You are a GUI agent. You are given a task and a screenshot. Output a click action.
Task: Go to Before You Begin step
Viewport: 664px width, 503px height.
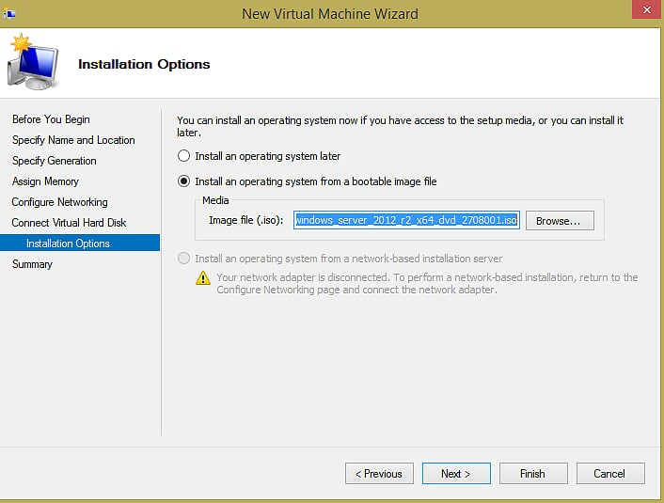pos(51,119)
